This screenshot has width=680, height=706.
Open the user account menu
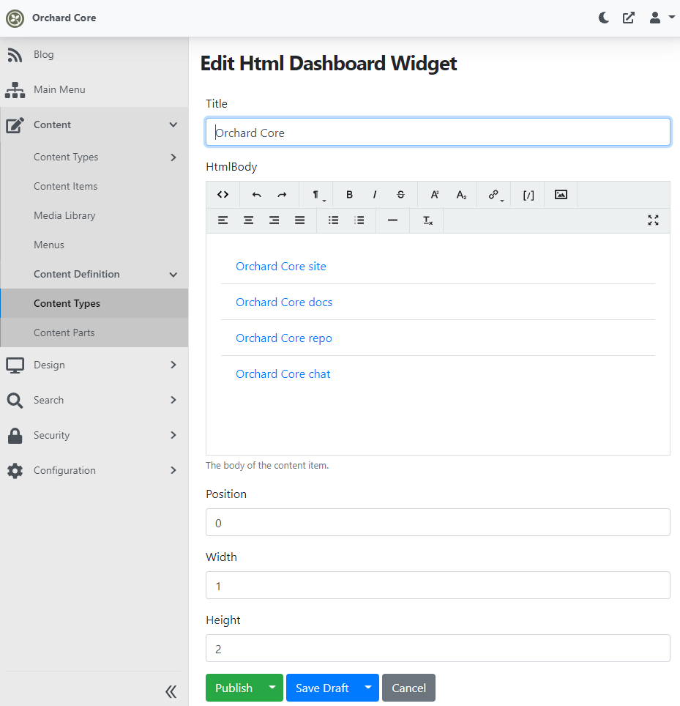[x=662, y=18]
